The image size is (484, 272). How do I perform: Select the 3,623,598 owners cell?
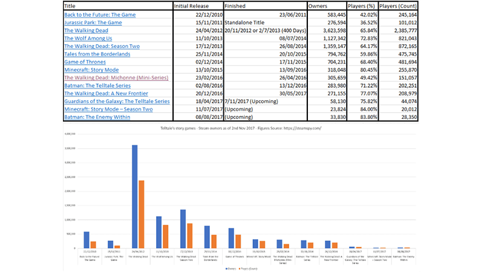pos(329,30)
